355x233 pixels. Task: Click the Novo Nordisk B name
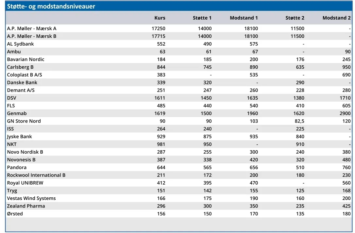click(25, 152)
